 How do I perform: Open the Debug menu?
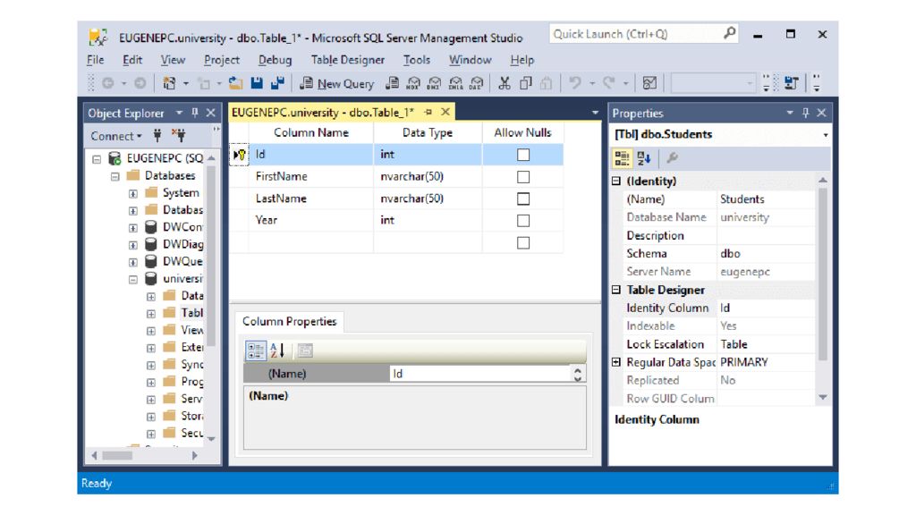275,60
